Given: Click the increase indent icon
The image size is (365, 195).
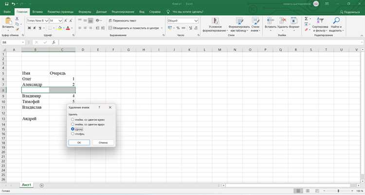Looking at the screenshot, I should tap(103, 28).
